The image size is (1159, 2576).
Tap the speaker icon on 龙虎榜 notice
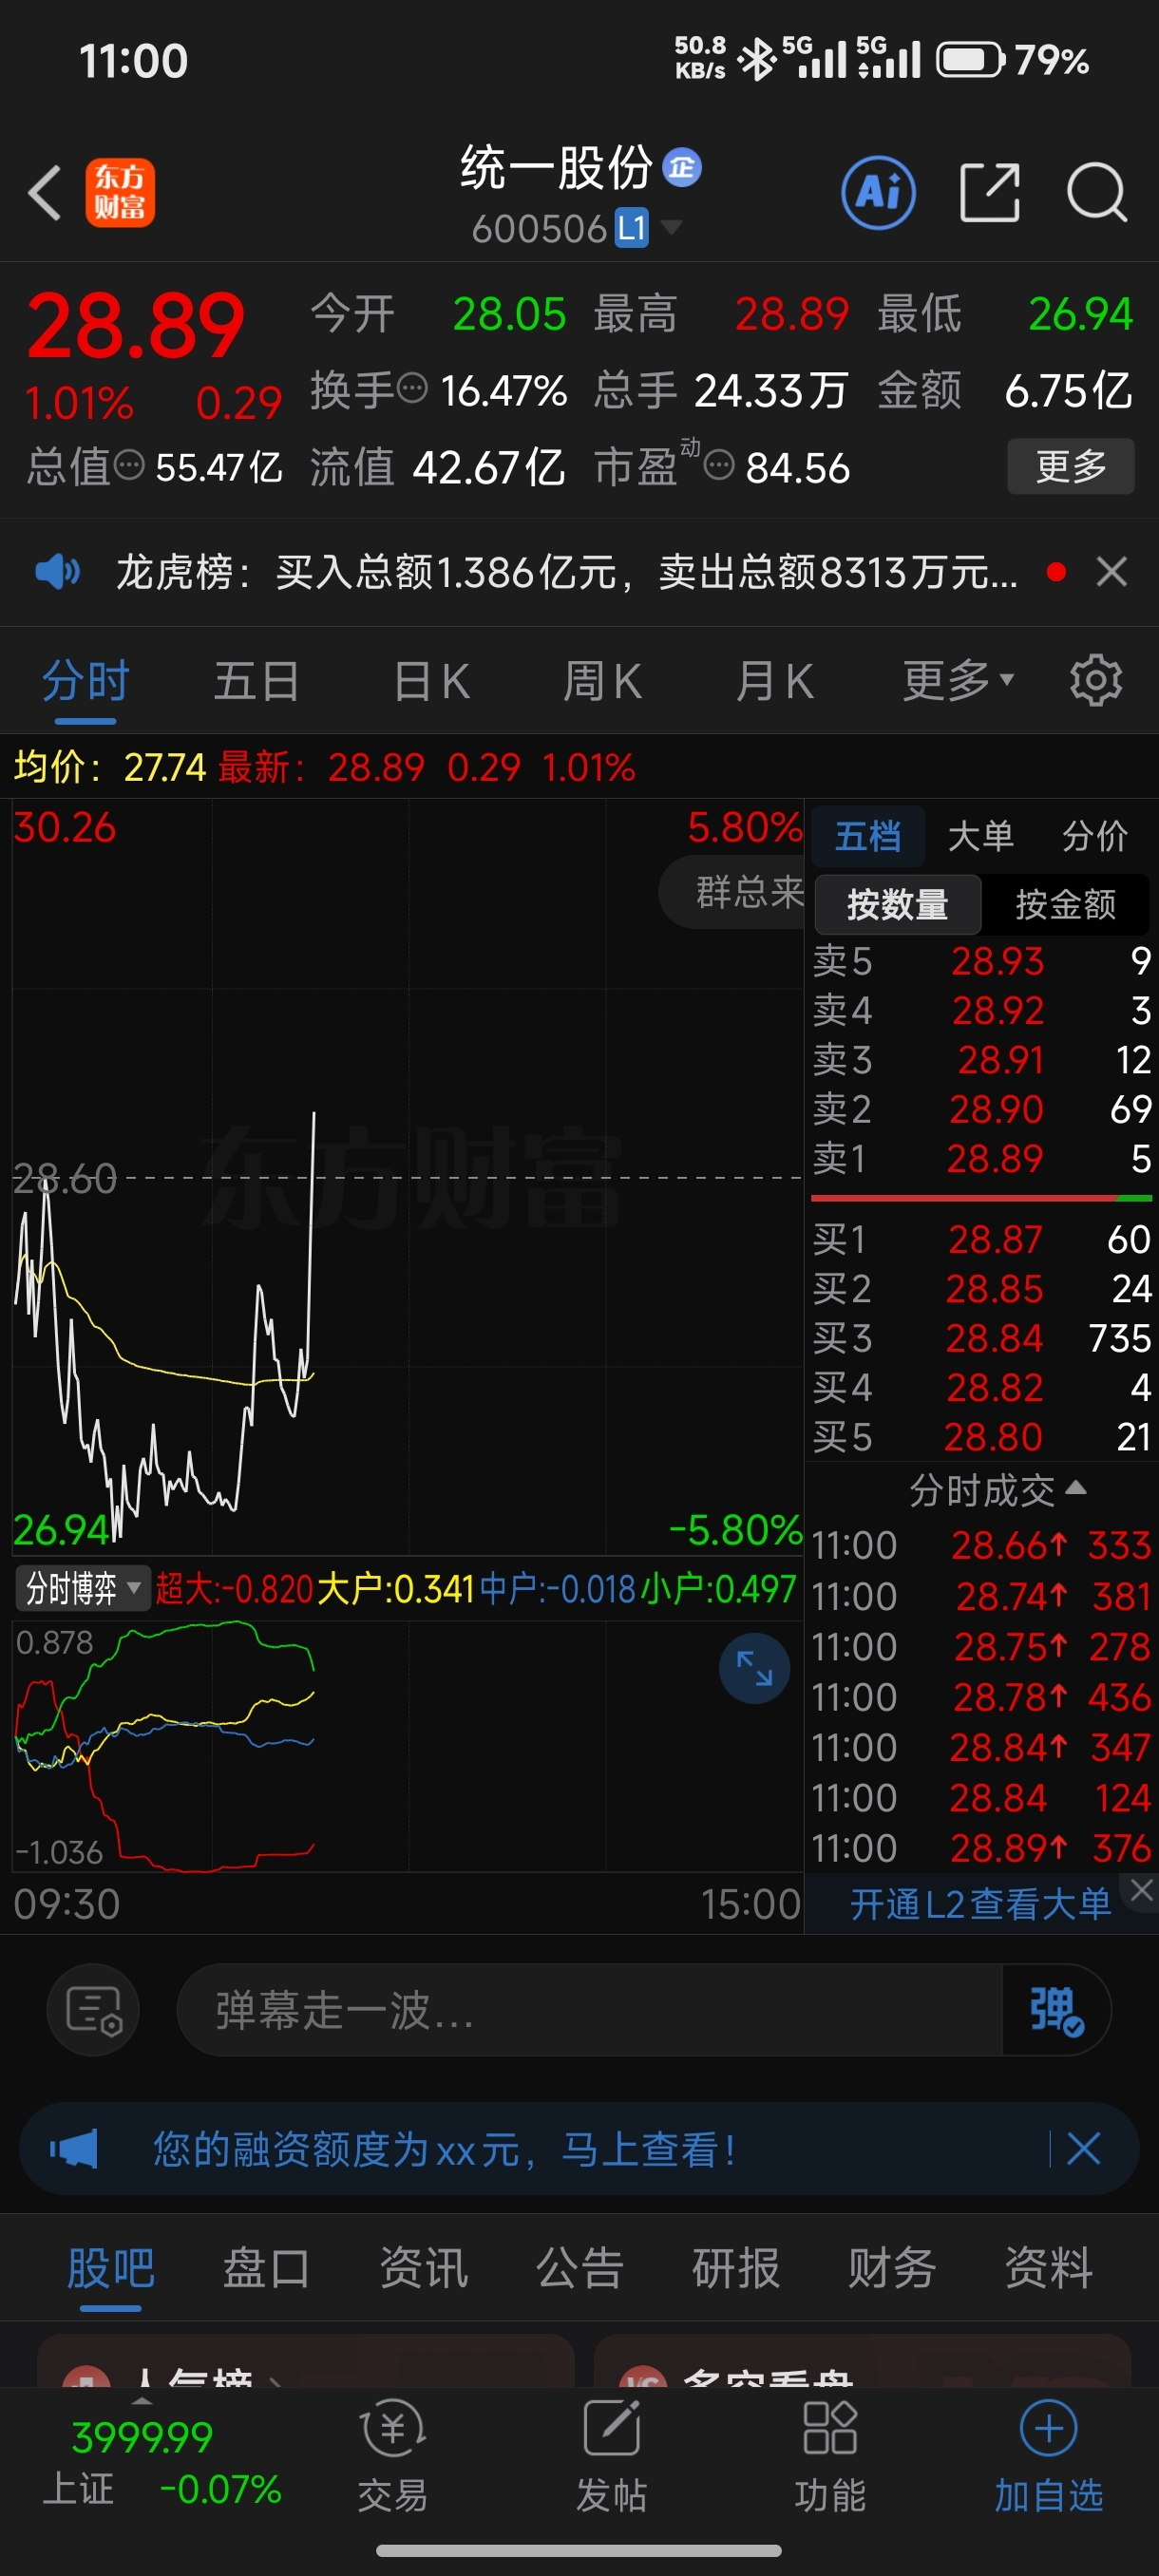coord(57,572)
